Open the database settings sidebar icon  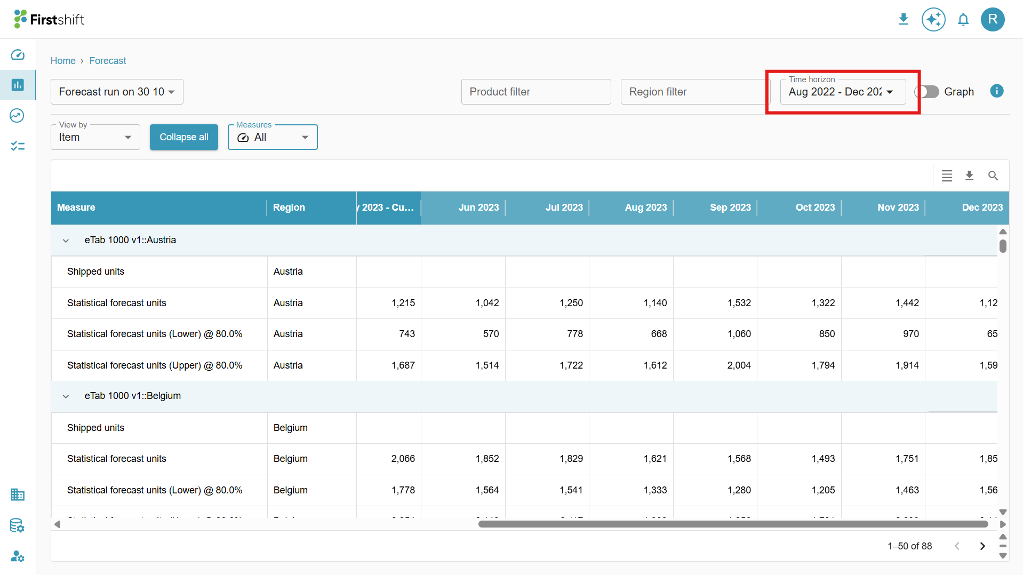(x=18, y=525)
